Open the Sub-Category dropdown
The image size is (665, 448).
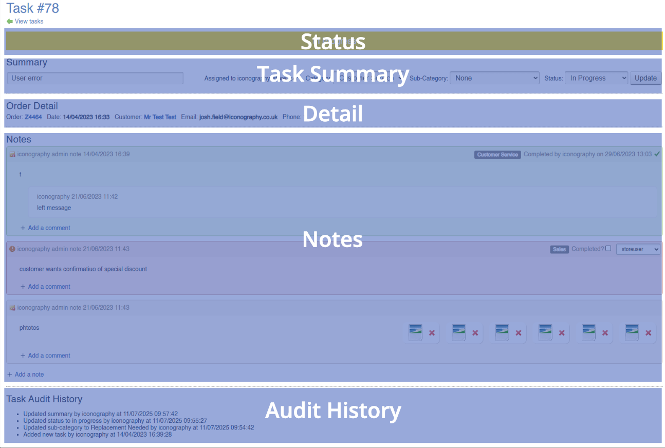494,78
